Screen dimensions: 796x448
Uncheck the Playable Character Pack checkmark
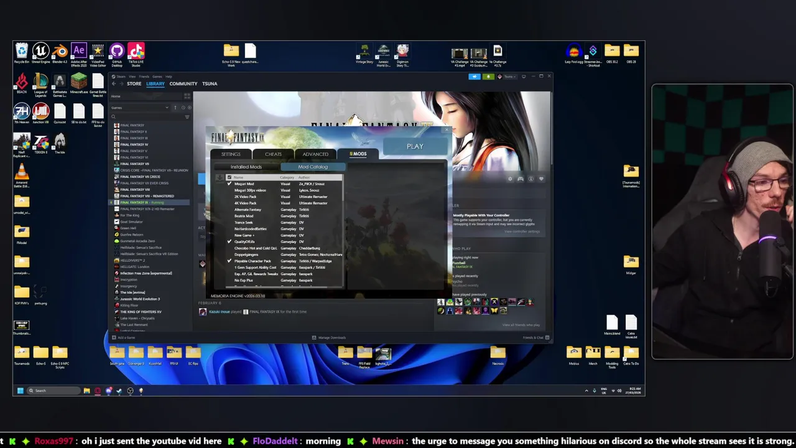click(229, 261)
